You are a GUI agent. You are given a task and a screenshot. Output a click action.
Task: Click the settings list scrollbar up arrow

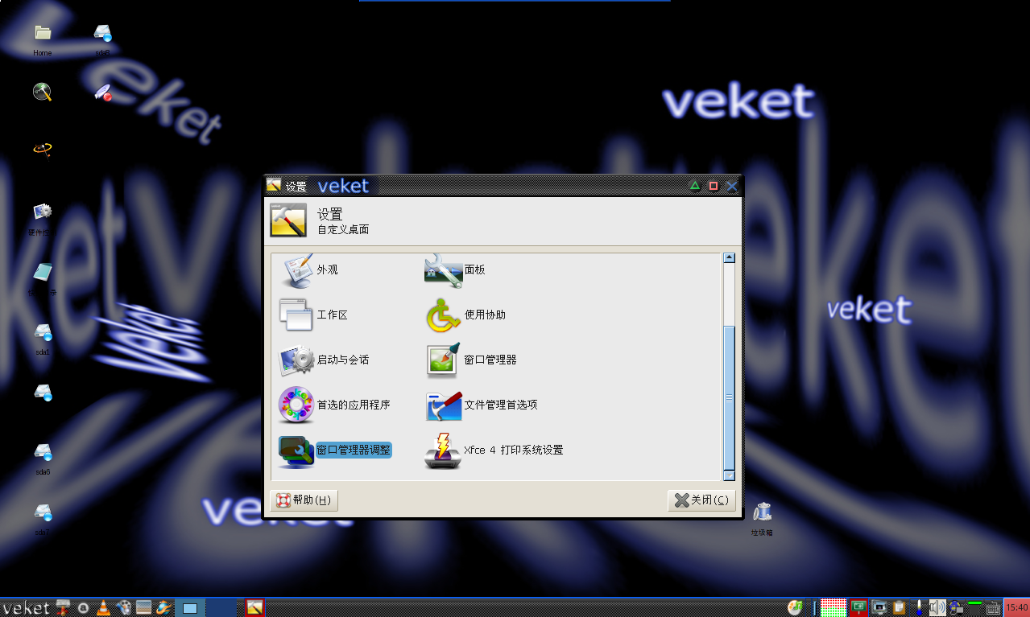(x=729, y=258)
